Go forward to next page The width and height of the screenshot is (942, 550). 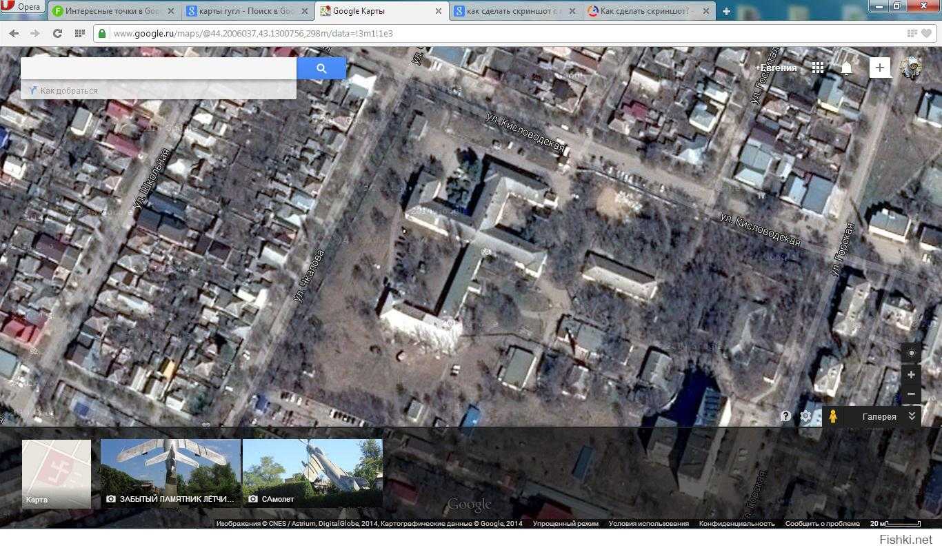[x=35, y=33]
